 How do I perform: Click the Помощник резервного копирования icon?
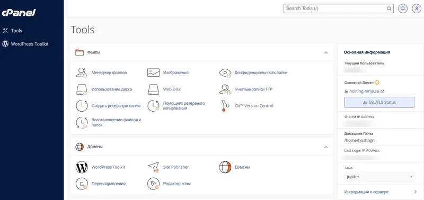point(153,106)
